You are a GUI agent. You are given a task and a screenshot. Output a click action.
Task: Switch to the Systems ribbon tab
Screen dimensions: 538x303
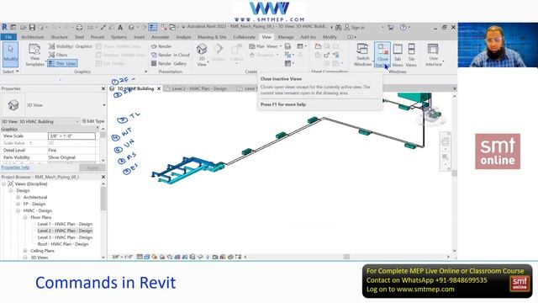click(119, 37)
